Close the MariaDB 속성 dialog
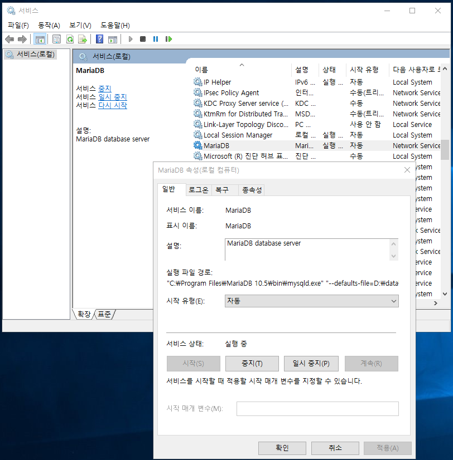The width and height of the screenshot is (453, 460). [x=407, y=170]
